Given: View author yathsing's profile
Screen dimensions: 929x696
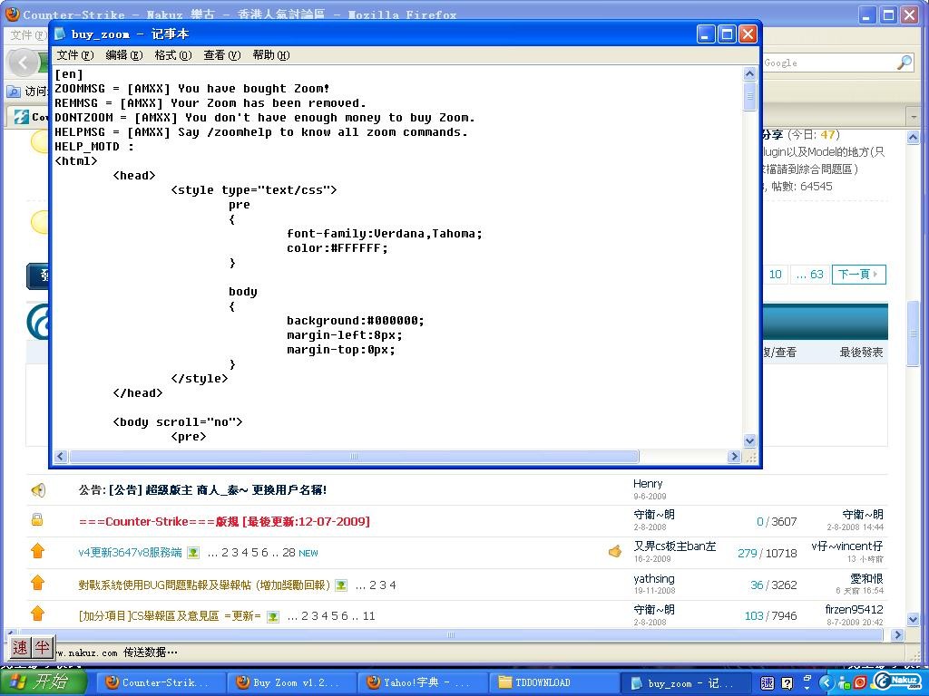Looking at the screenshot, I should [653, 579].
